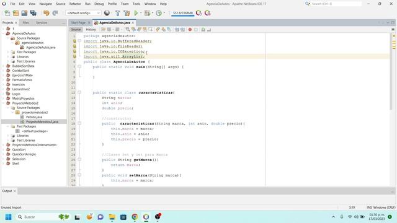Collapse the caracteristicas class fold on line 12
Screen dimensions: 397x223
coord(79,92)
